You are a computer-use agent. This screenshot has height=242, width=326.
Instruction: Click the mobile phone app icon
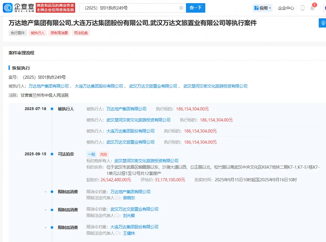tap(302, 7)
